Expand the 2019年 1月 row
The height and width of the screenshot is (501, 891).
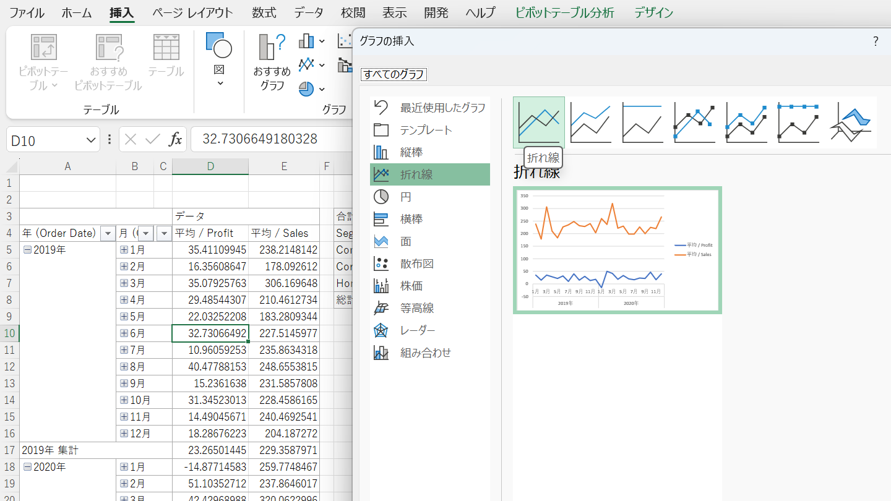124,250
